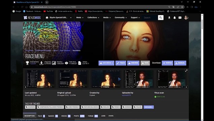Open the tab search dropdown in title bar

click(182, 2)
